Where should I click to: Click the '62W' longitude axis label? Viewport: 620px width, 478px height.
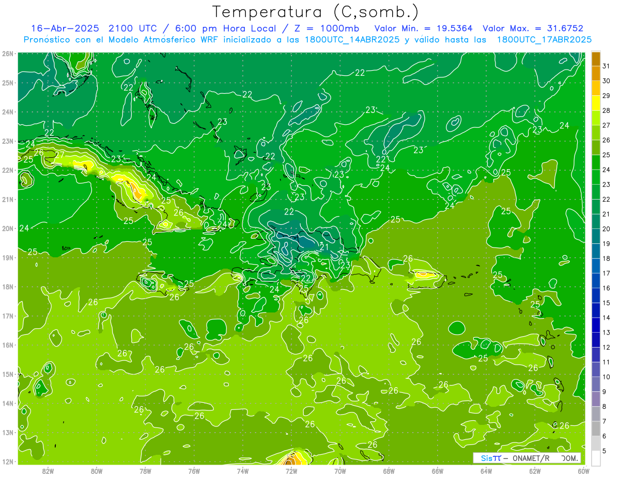535,471
